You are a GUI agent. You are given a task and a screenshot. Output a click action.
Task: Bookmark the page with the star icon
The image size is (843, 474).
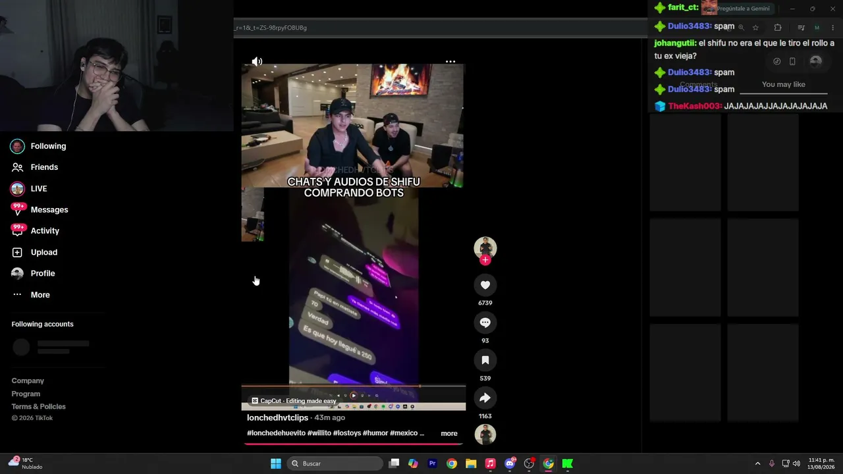coord(755,28)
